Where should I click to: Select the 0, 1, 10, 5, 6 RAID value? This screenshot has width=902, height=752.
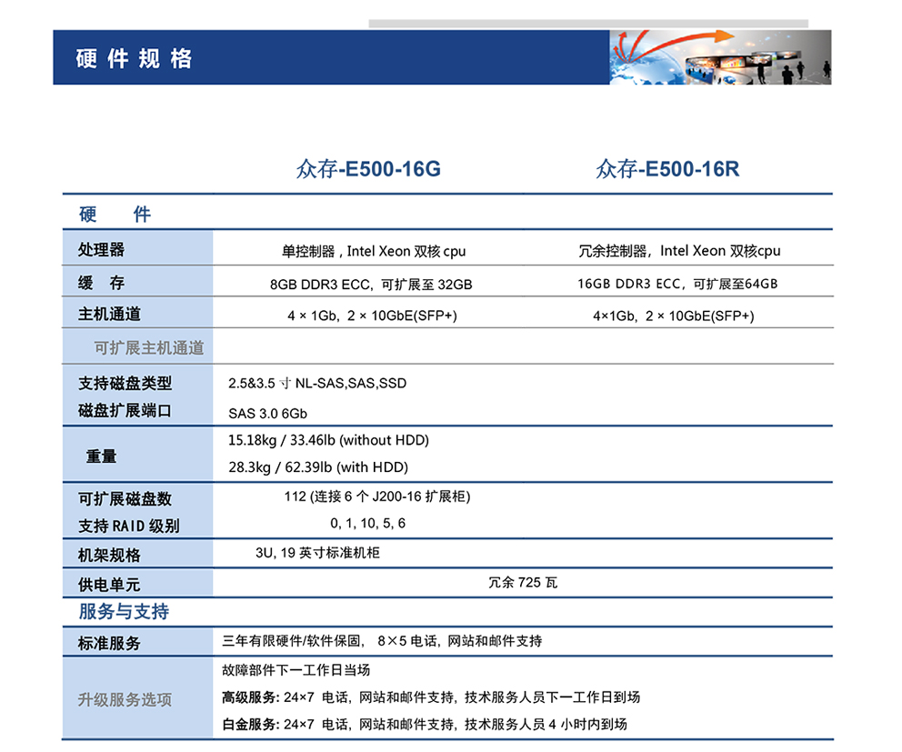coord(367,523)
